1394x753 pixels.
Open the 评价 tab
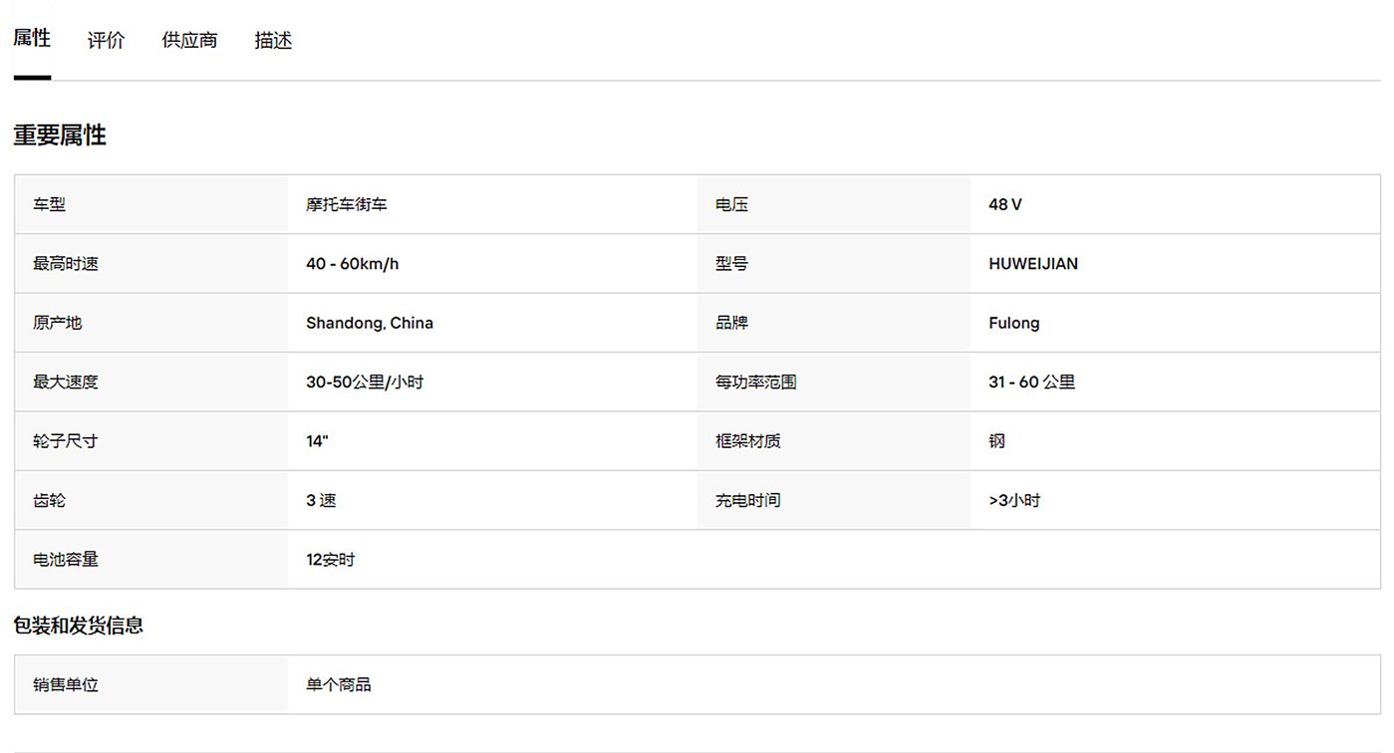(x=106, y=41)
